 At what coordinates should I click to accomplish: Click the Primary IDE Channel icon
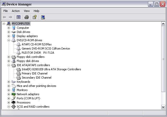19,73
